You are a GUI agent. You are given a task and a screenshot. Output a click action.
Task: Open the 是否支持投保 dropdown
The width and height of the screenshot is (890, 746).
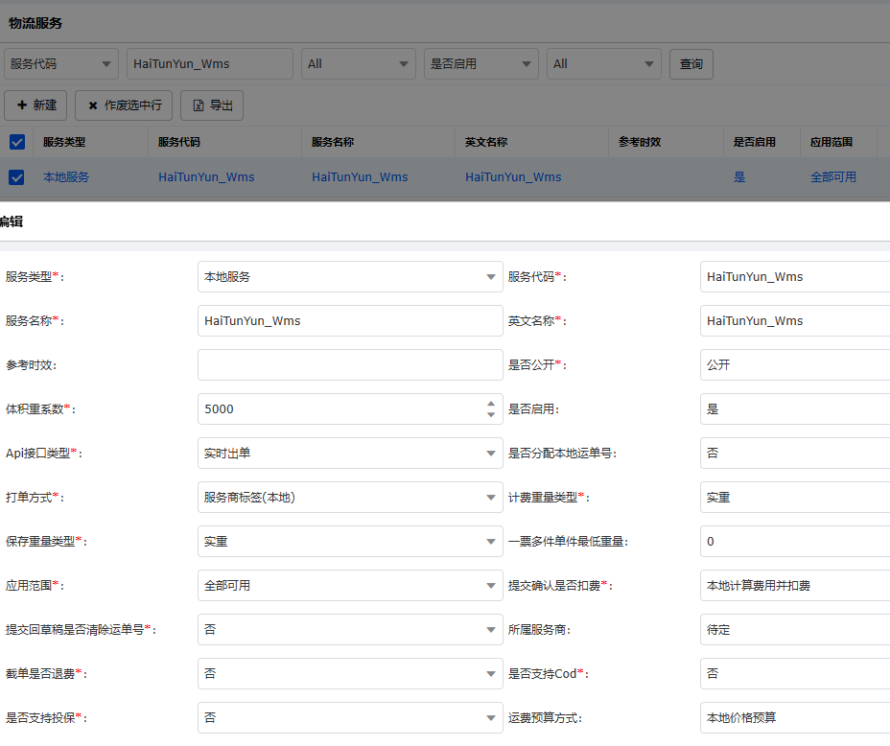(350, 717)
